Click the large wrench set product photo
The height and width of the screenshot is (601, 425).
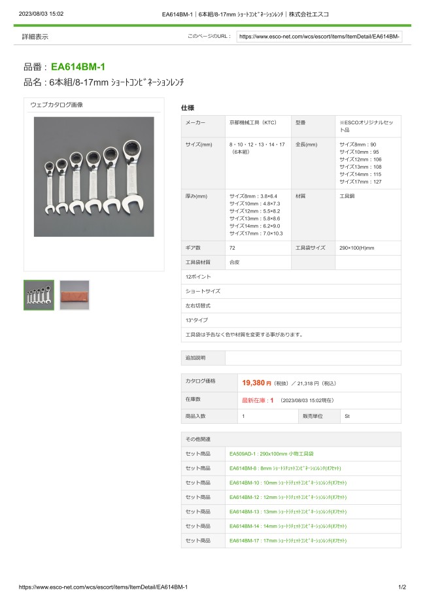click(x=93, y=177)
